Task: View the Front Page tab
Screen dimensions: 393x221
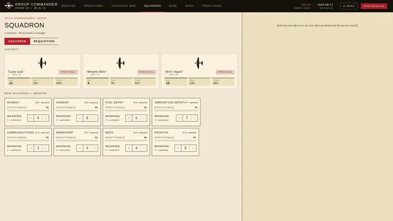Action: point(212,6)
